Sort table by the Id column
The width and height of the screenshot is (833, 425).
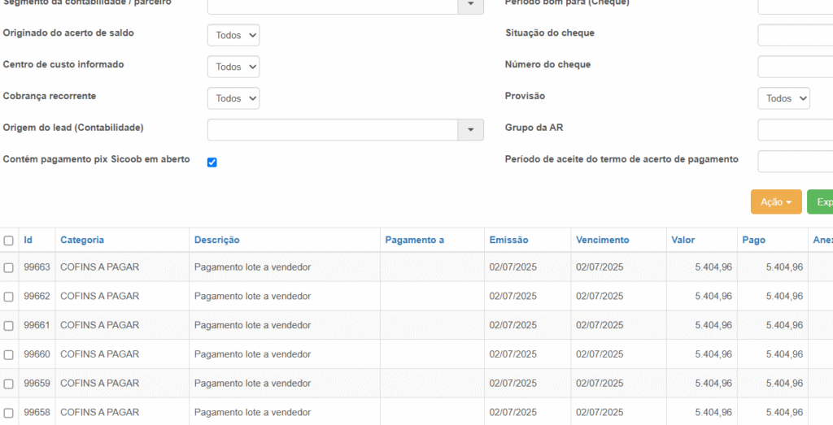pyautogui.click(x=28, y=240)
